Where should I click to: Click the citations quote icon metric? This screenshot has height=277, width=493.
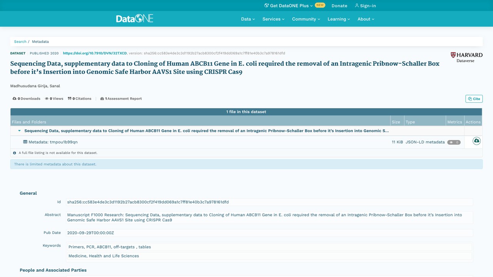(70, 98)
